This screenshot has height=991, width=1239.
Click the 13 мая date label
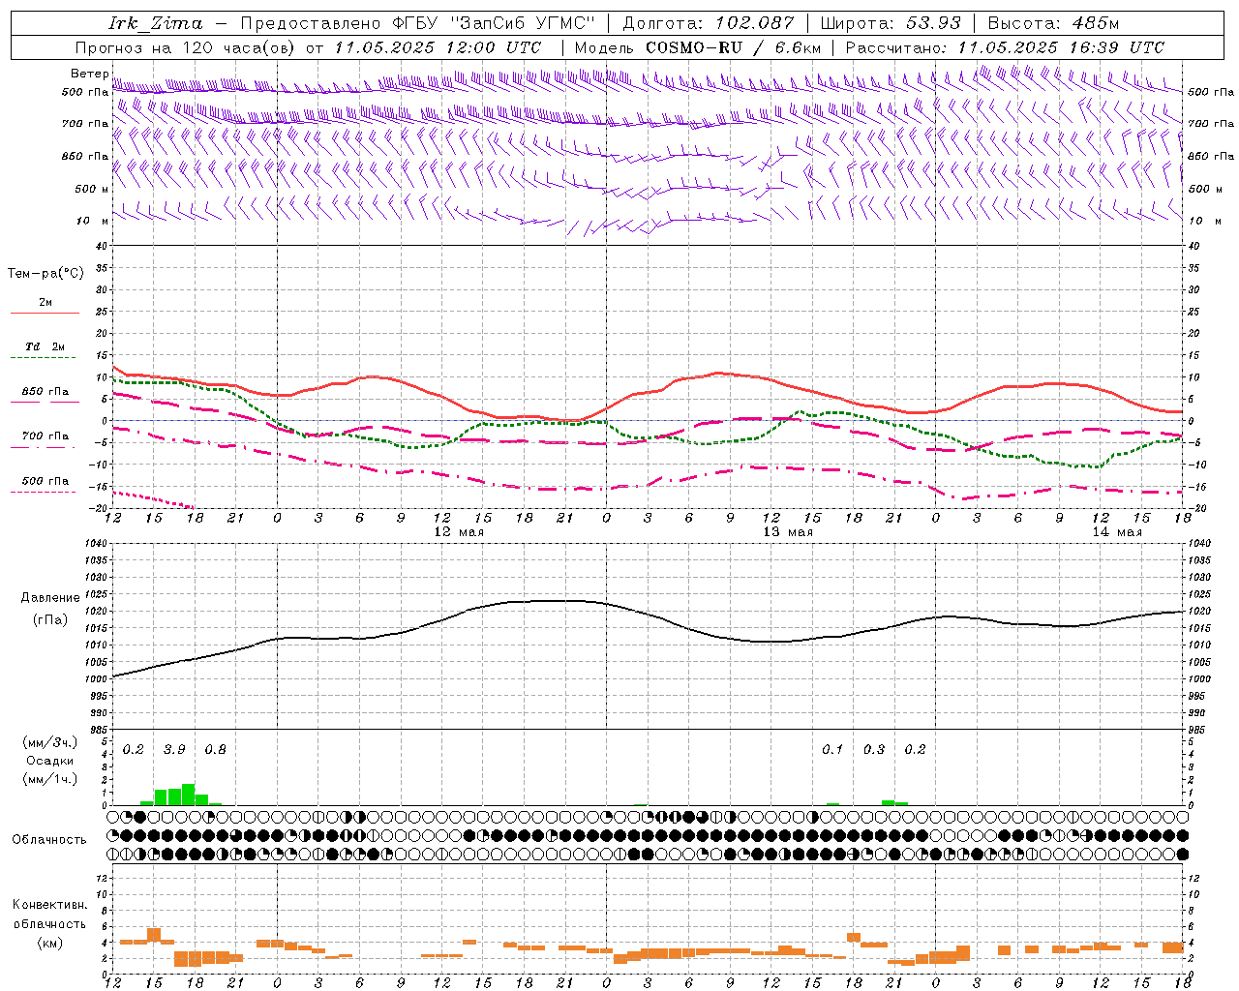pyautogui.click(x=788, y=532)
